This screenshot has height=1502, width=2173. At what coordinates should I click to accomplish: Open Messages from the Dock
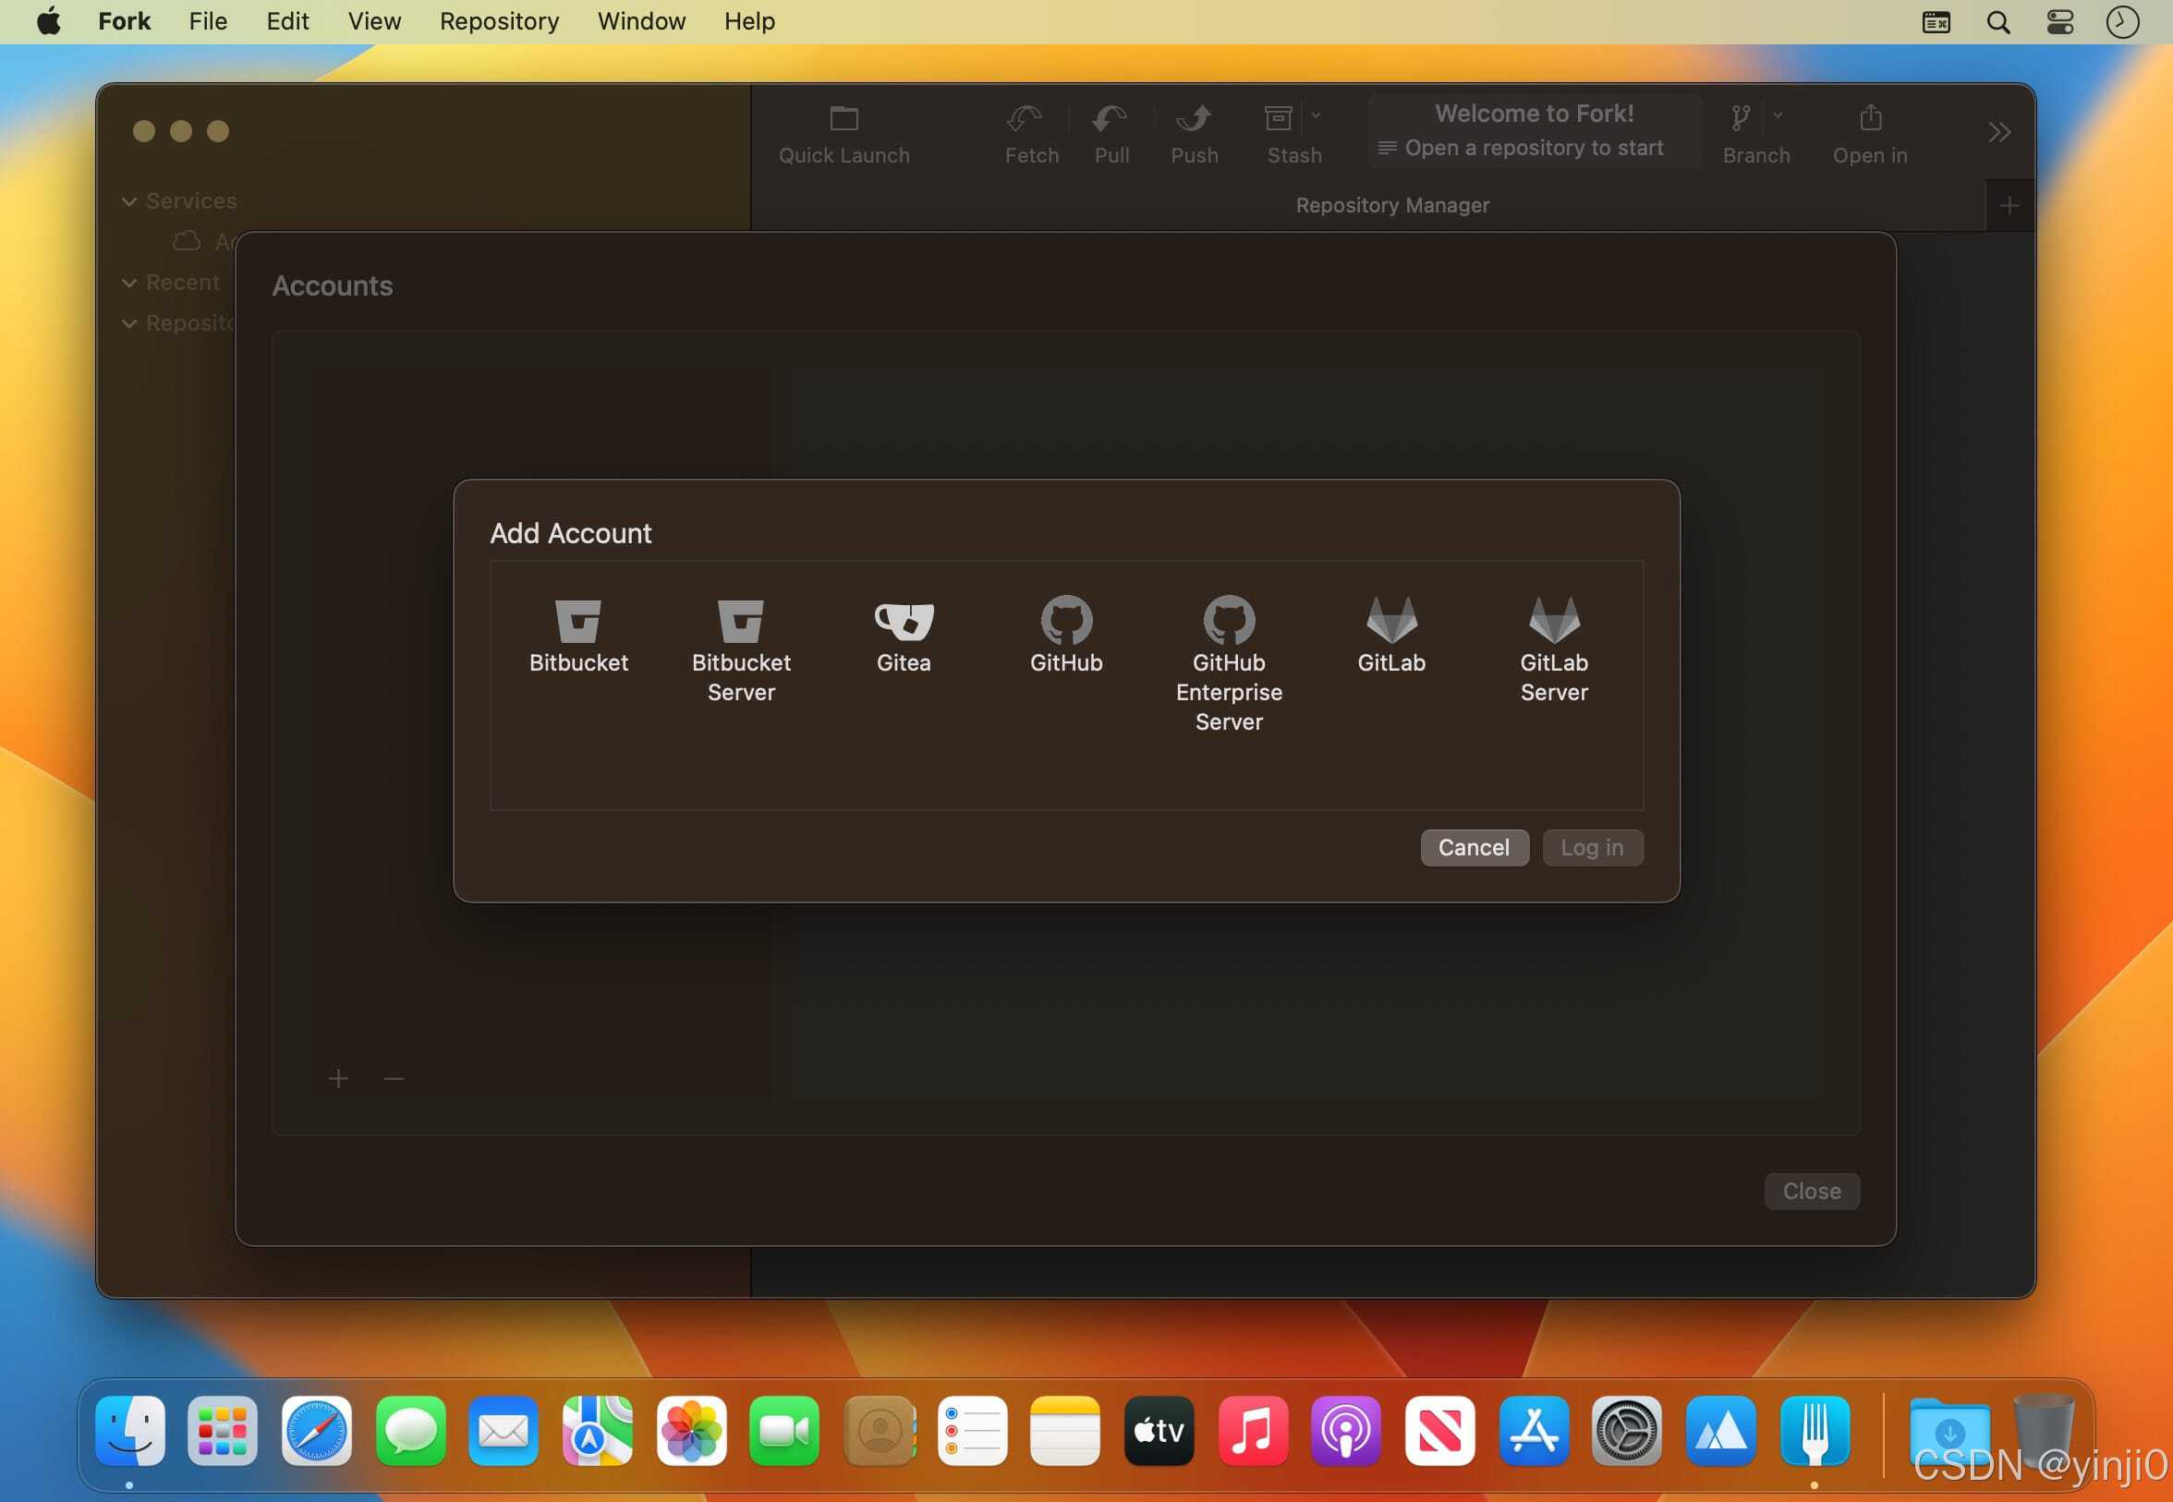[410, 1431]
